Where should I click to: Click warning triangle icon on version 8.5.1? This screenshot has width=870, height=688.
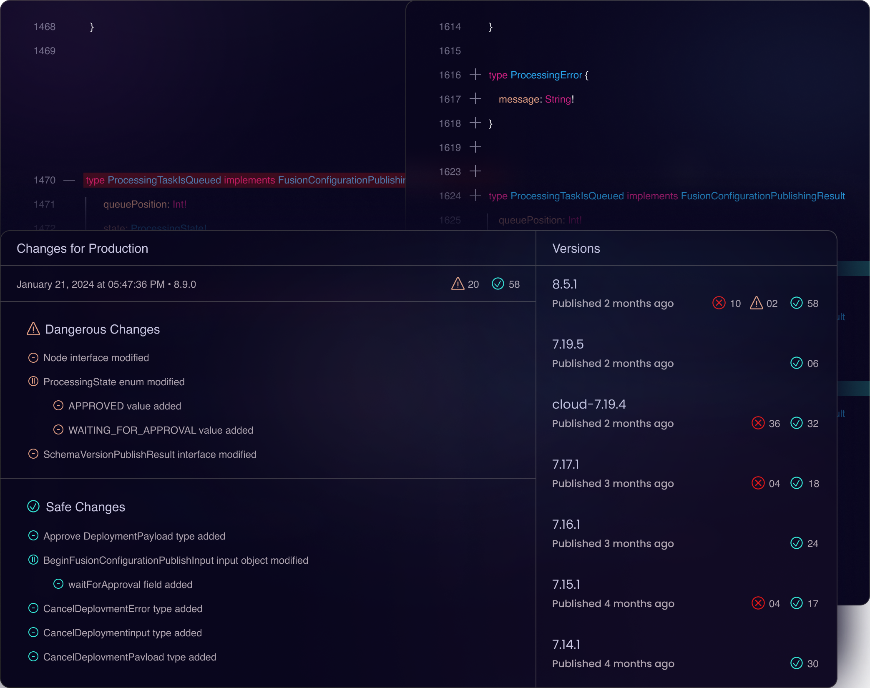[756, 303]
